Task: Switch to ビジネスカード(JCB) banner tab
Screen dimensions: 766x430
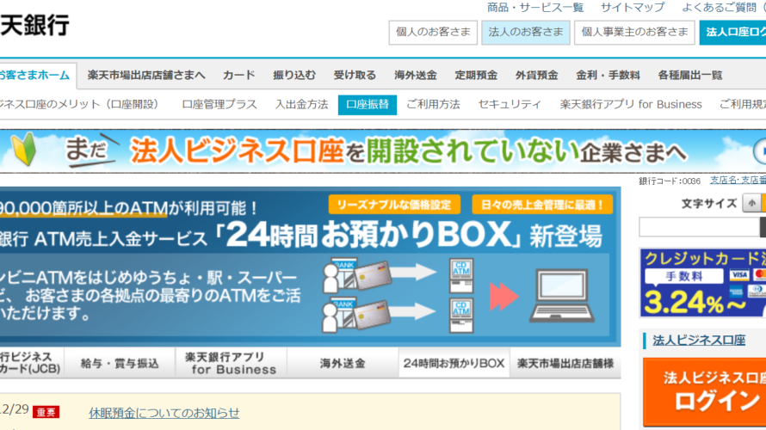Action: coord(32,363)
